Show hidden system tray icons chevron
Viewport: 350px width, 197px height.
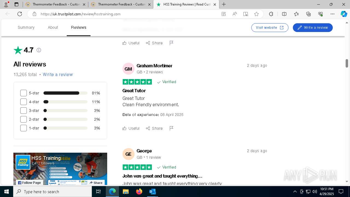click(x=295, y=192)
